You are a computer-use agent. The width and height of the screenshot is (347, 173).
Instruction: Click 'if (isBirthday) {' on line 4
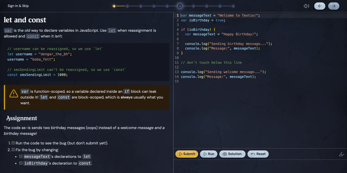click(198, 29)
